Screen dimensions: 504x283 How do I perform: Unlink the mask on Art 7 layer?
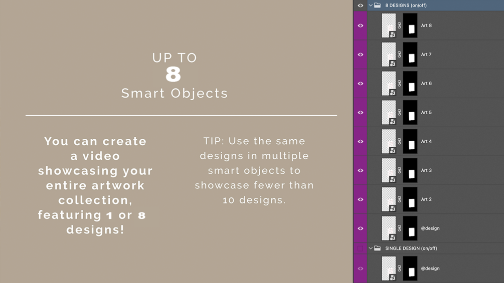pyautogui.click(x=399, y=55)
